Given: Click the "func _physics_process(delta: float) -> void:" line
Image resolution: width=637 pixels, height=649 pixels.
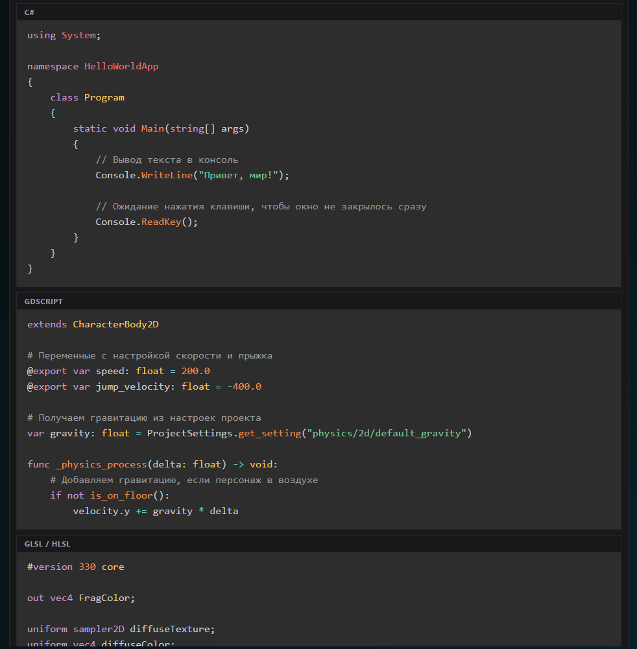Looking at the screenshot, I should 152,464.
